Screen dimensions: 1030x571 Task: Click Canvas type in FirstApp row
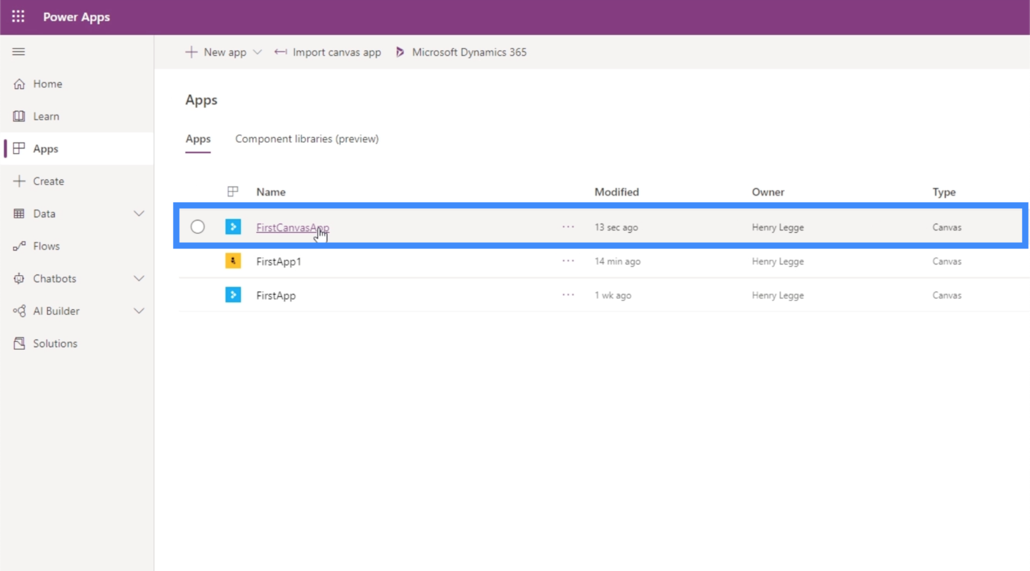[x=947, y=295]
